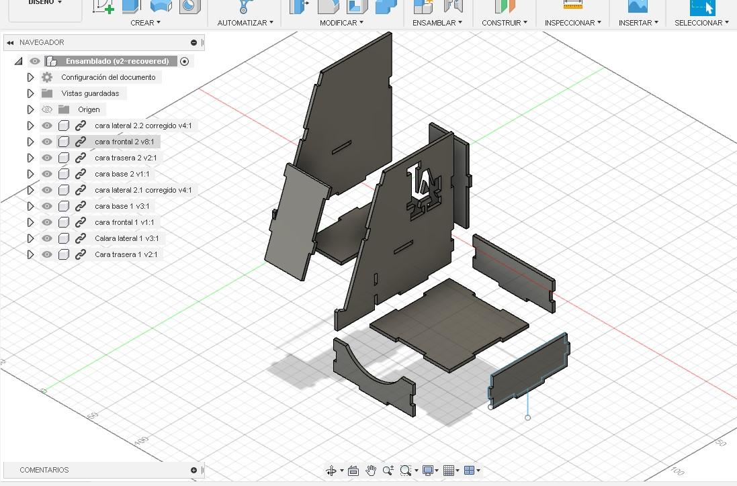737x486 pixels.
Task: Click the Look At view icon
Action: tap(353, 471)
